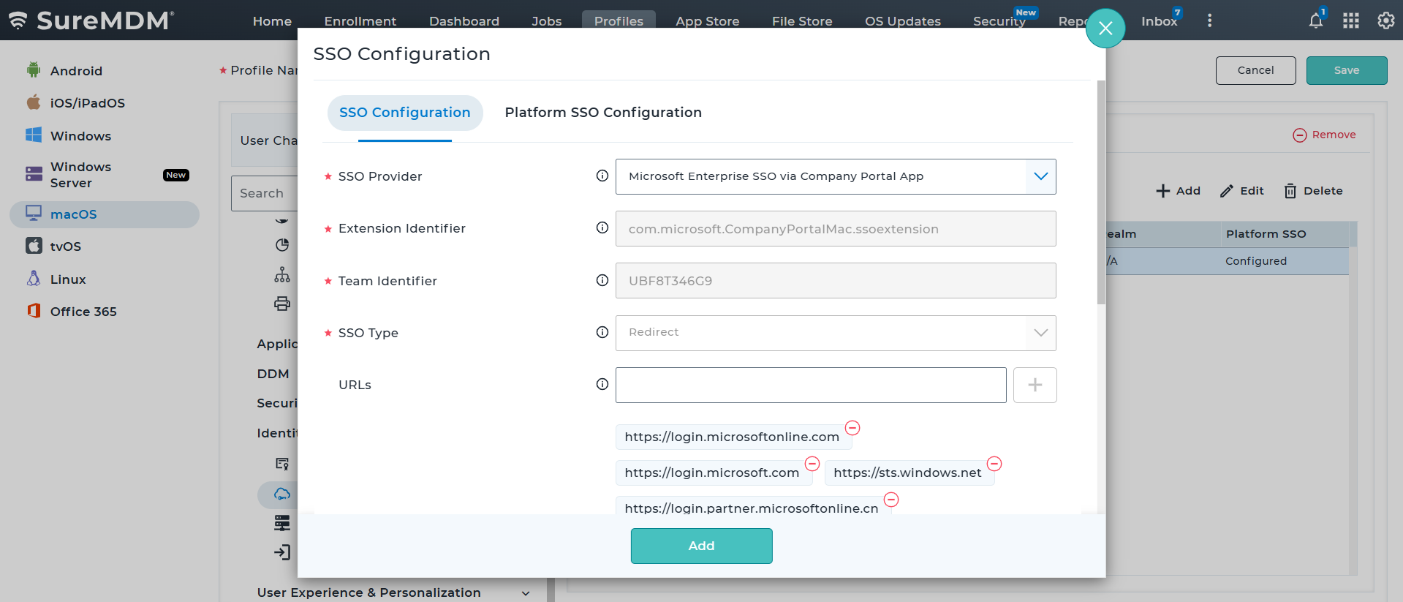Viewport: 1403px width, 602px height.
Task: Select the SSO Configuration tab
Action: coord(405,113)
